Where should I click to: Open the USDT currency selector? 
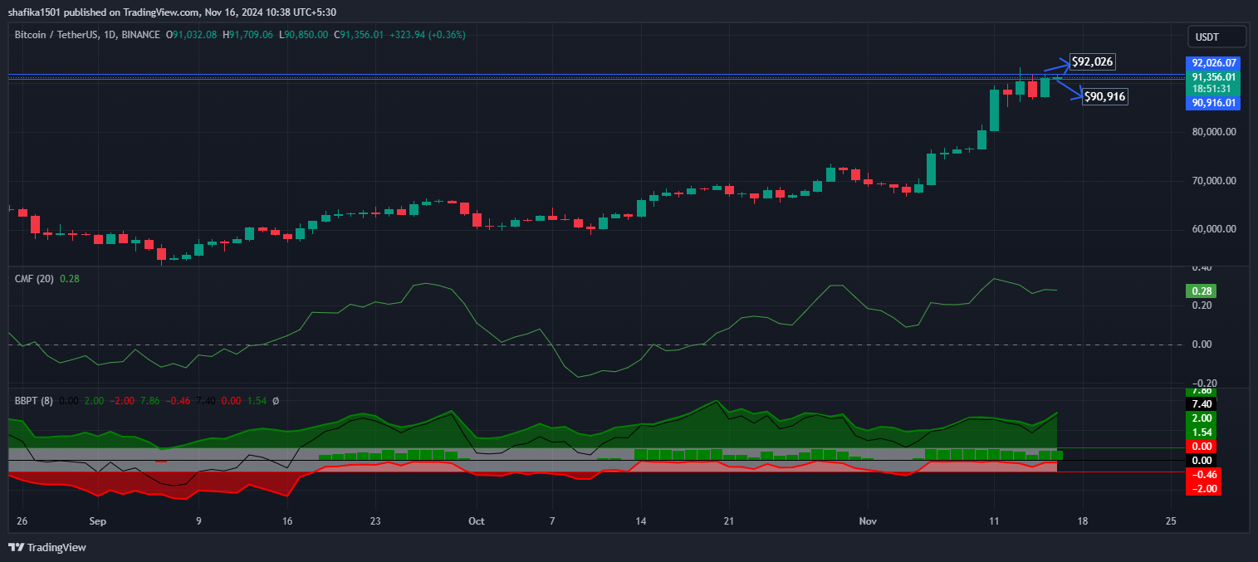coord(1216,36)
